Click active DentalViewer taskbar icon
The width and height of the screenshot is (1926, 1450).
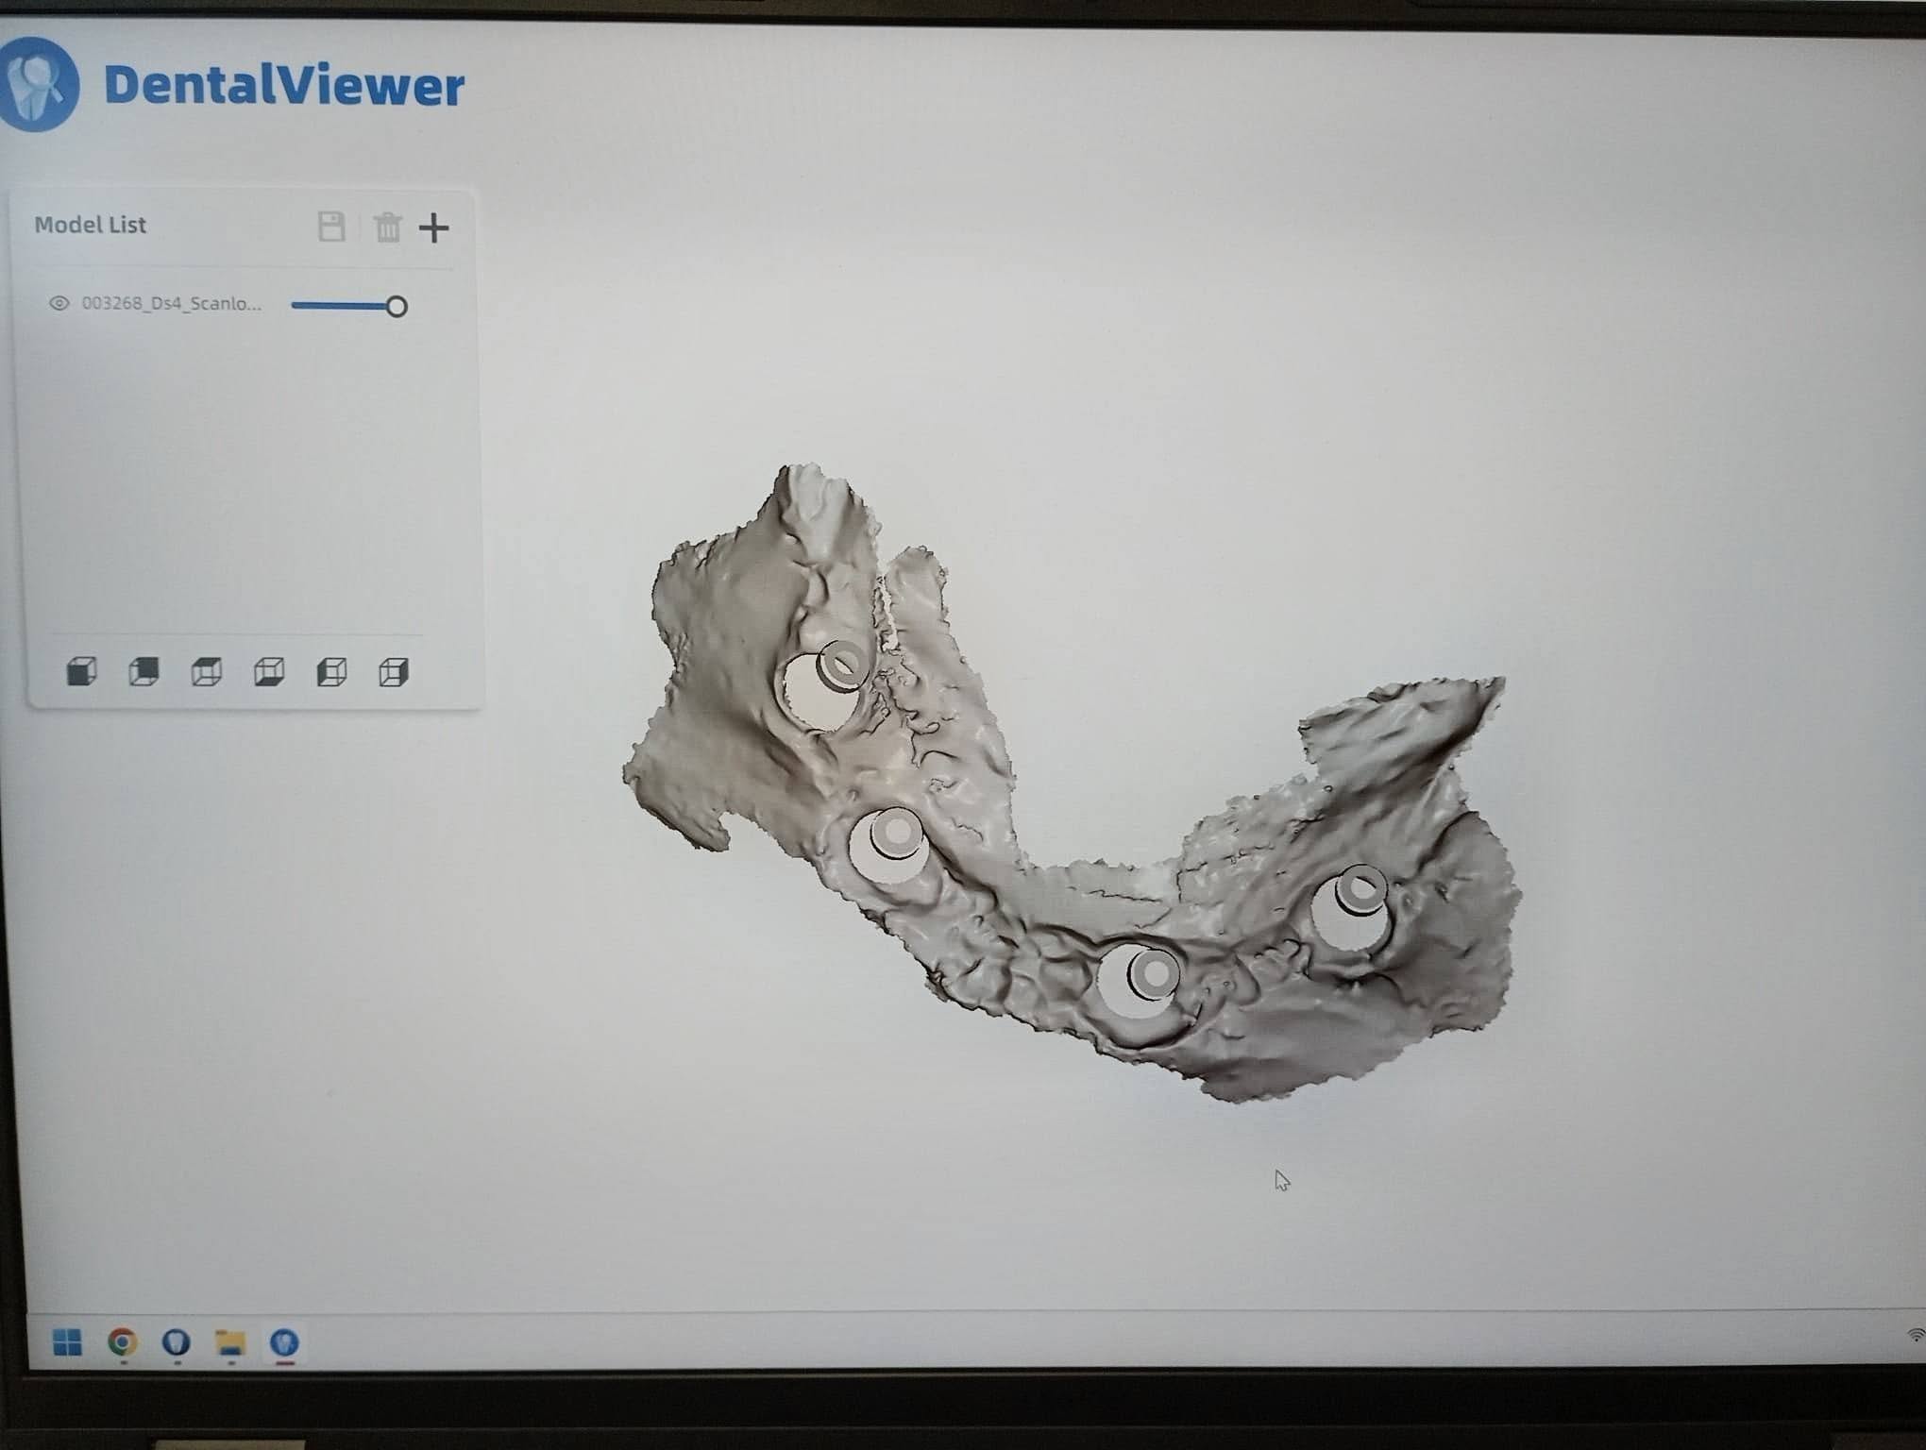coord(284,1341)
